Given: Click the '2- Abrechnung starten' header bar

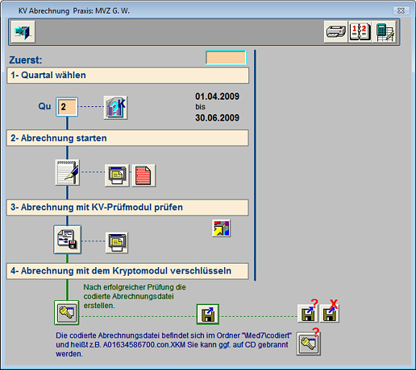Looking at the screenshot, I should click(x=127, y=138).
